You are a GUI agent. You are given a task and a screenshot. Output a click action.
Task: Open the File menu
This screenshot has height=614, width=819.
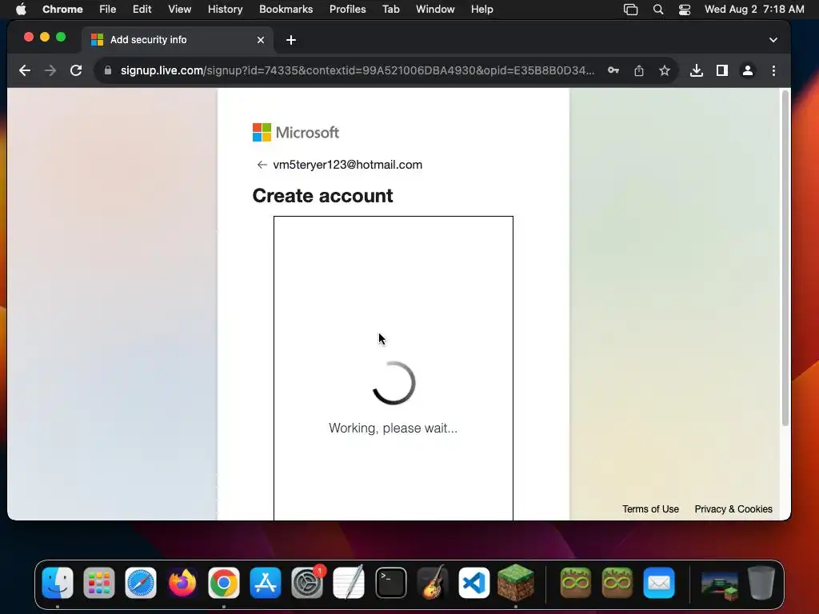pos(108,10)
